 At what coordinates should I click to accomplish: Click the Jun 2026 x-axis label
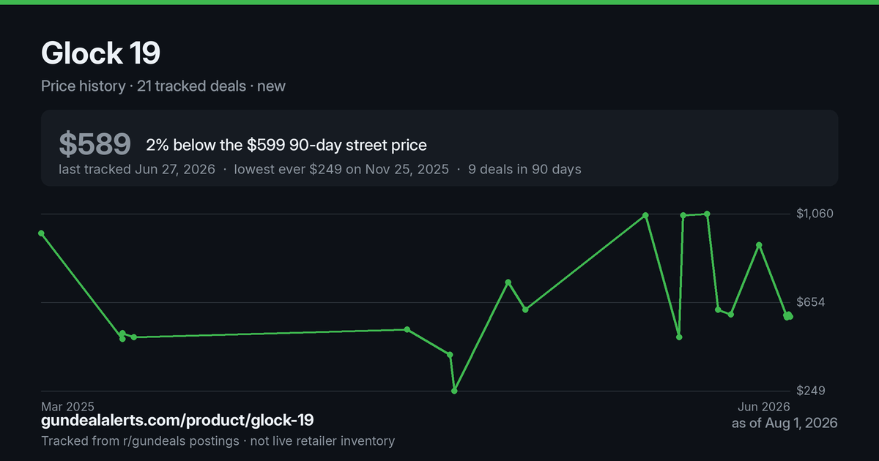[764, 406]
